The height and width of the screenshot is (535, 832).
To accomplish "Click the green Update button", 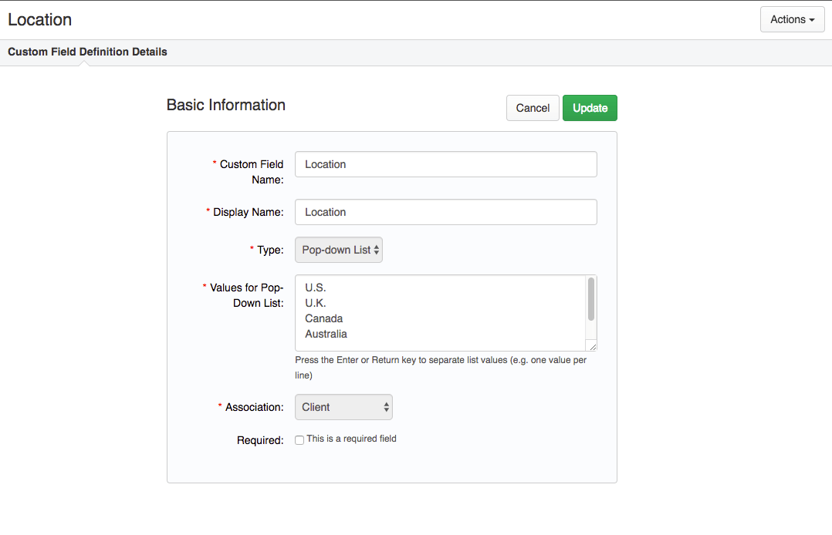I will (590, 108).
